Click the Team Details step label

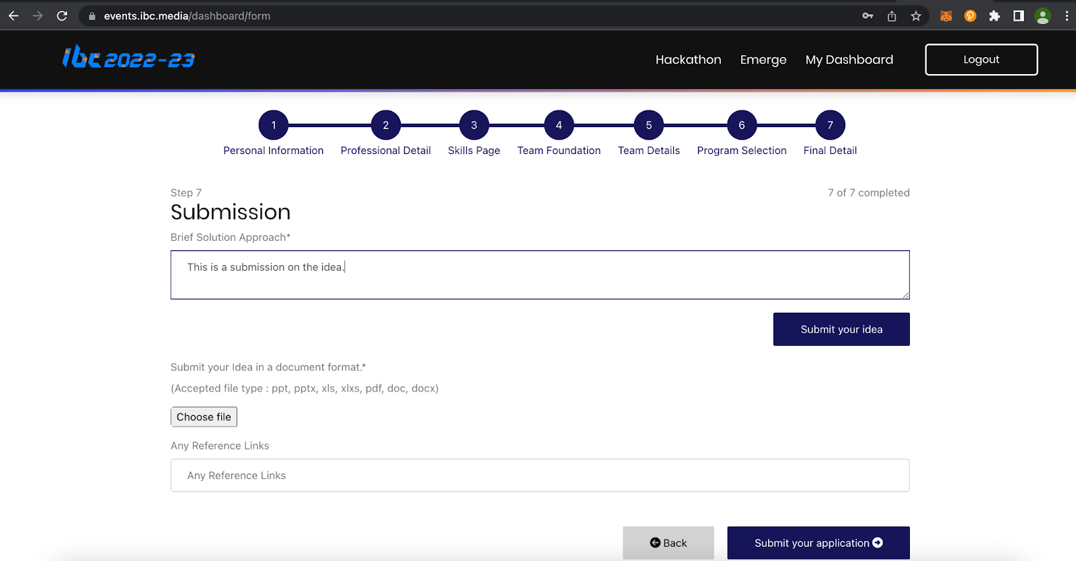point(649,151)
